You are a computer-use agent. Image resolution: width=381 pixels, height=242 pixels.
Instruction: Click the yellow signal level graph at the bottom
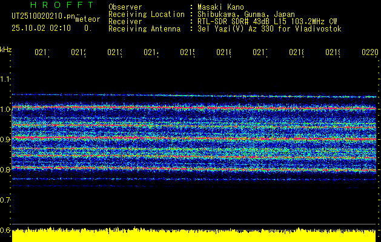(x=194, y=235)
